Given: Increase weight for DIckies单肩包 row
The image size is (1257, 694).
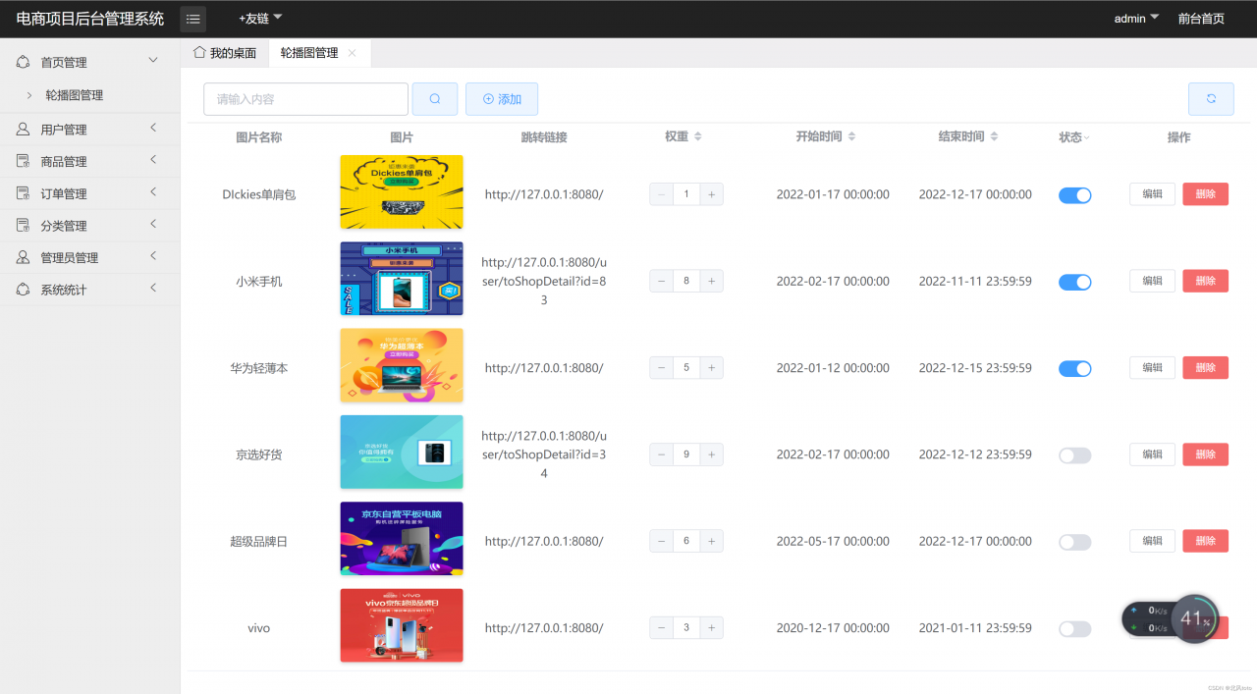Looking at the screenshot, I should click(x=711, y=194).
